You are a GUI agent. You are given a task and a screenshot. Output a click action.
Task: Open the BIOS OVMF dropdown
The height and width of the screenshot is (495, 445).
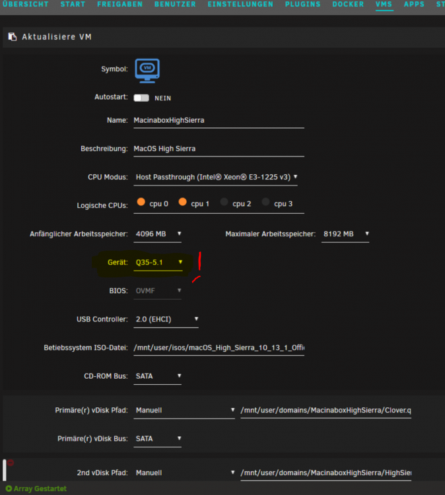coord(157,291)
